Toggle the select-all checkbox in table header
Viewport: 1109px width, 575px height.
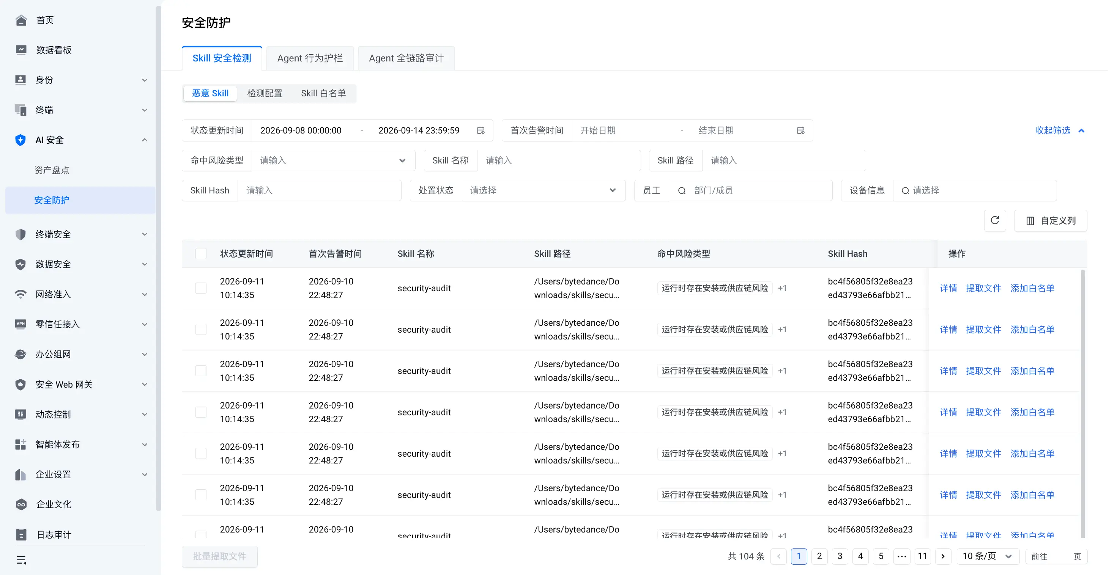click(x=201, y=253)
